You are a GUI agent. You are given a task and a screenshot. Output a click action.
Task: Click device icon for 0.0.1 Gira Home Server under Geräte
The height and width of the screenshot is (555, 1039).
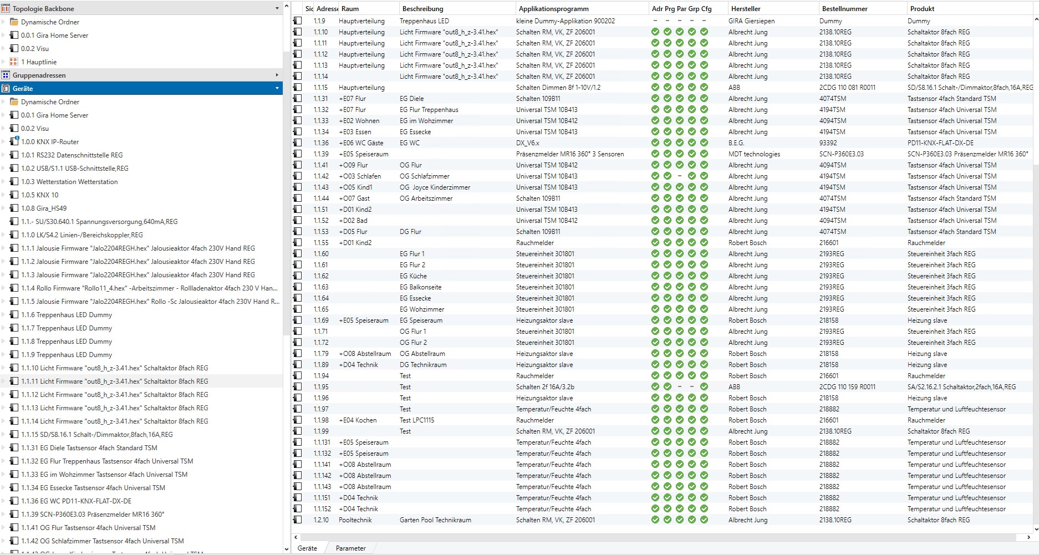coord(14,115)
